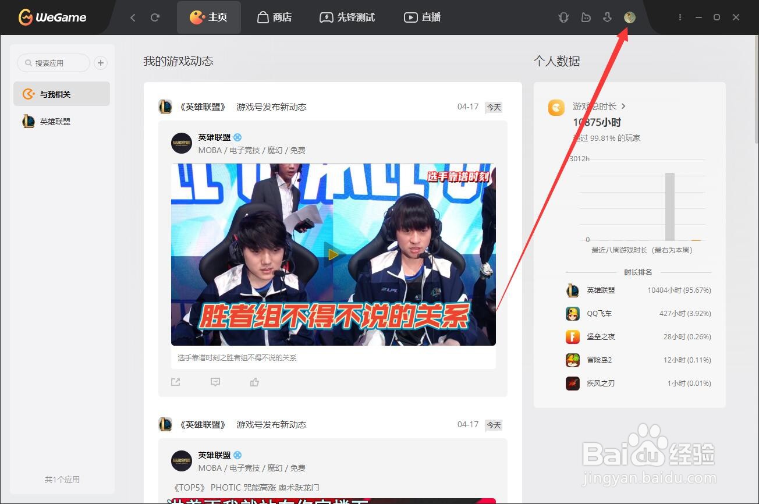Select 英雄联盟 in the sidebar
This screenshot has width=759, height=504.
[x=62, y=122]
